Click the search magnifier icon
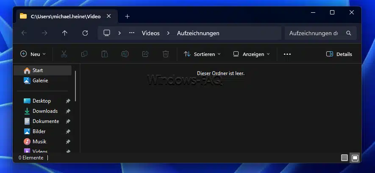The width and height of the screenshot is (375, 173). point(349,33)
